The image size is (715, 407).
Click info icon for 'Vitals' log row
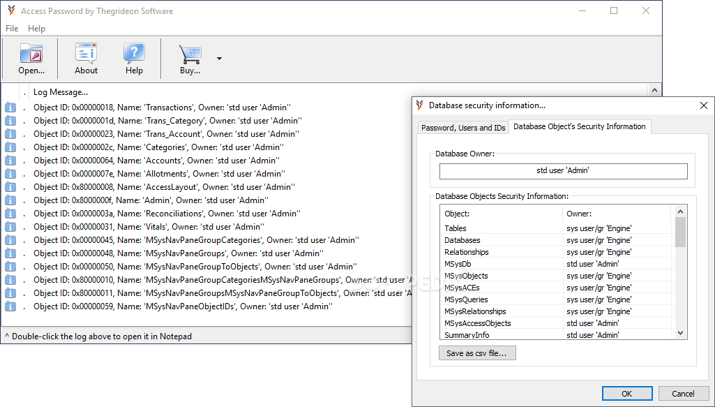(10, 227)
